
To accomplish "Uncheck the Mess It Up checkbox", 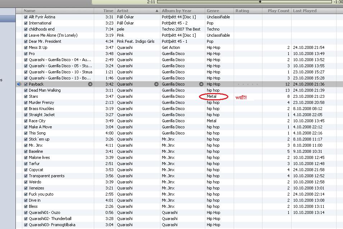I will click(26, 47).
